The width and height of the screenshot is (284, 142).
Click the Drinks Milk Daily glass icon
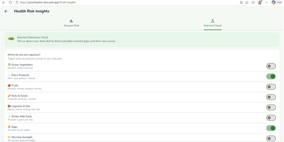(9, 116)
